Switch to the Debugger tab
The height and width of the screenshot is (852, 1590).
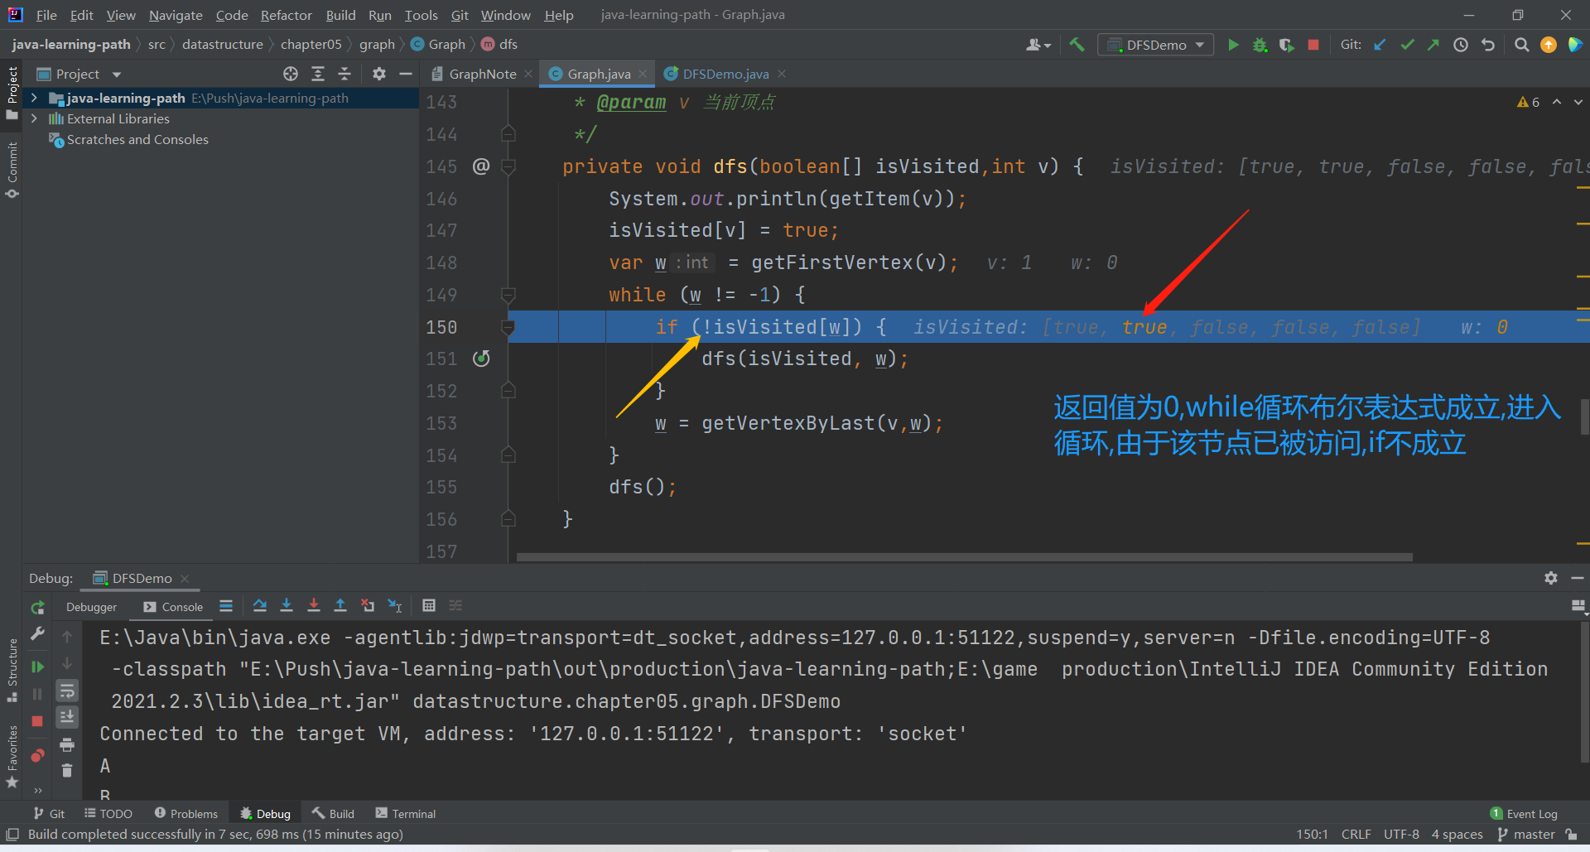coord(91,607)
